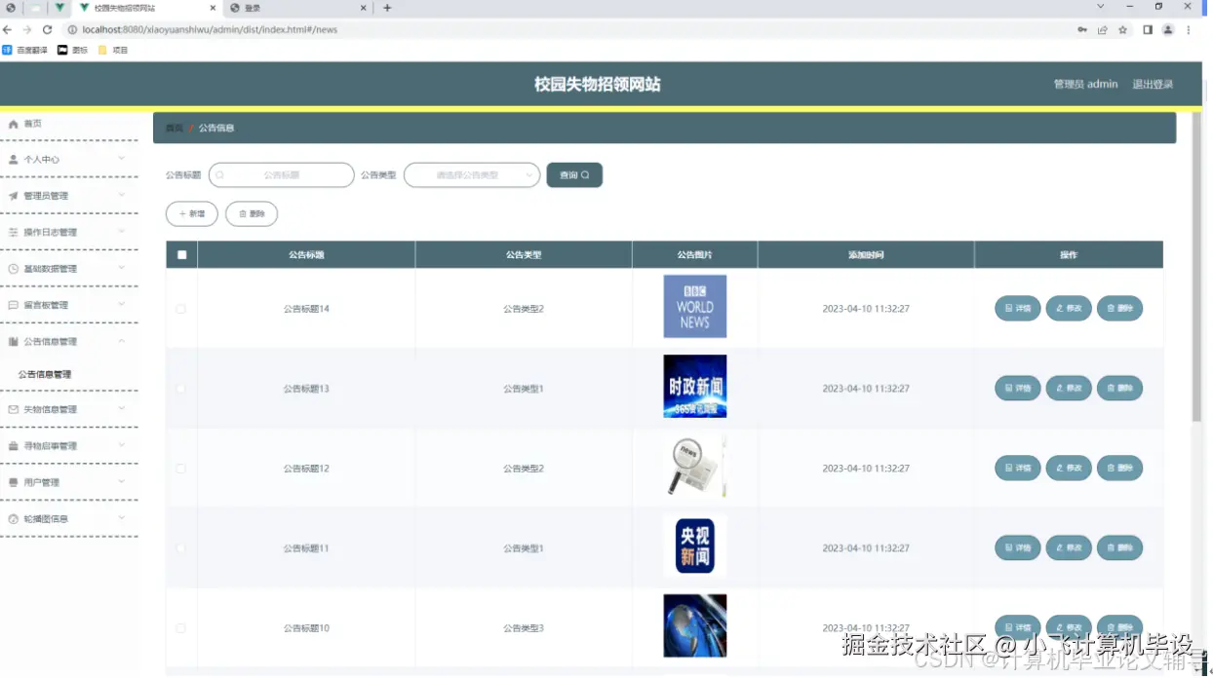Check the row checkbox for 公告标题14

(181, 308)
